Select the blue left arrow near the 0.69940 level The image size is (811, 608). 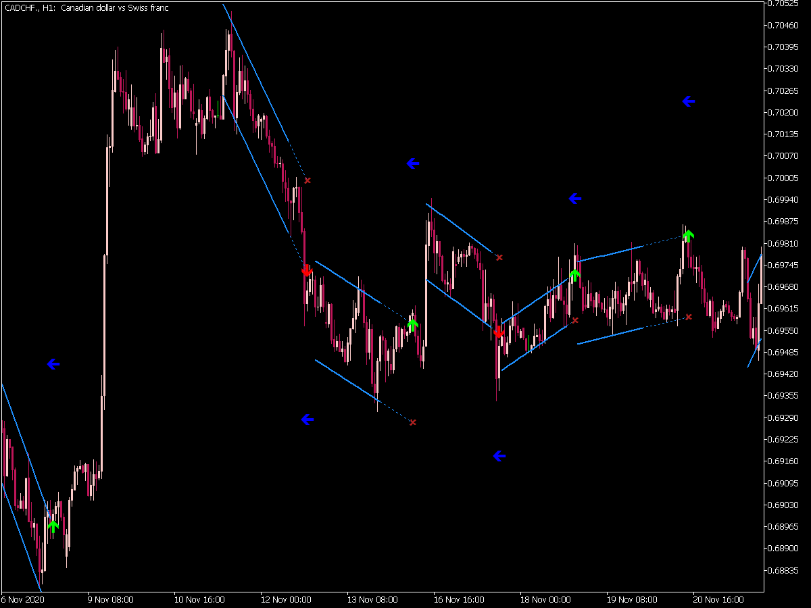(574, 199)
